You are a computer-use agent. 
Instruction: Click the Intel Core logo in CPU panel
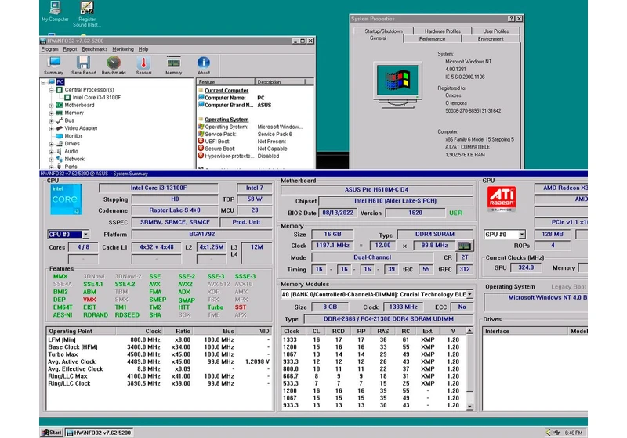(66, 199)
